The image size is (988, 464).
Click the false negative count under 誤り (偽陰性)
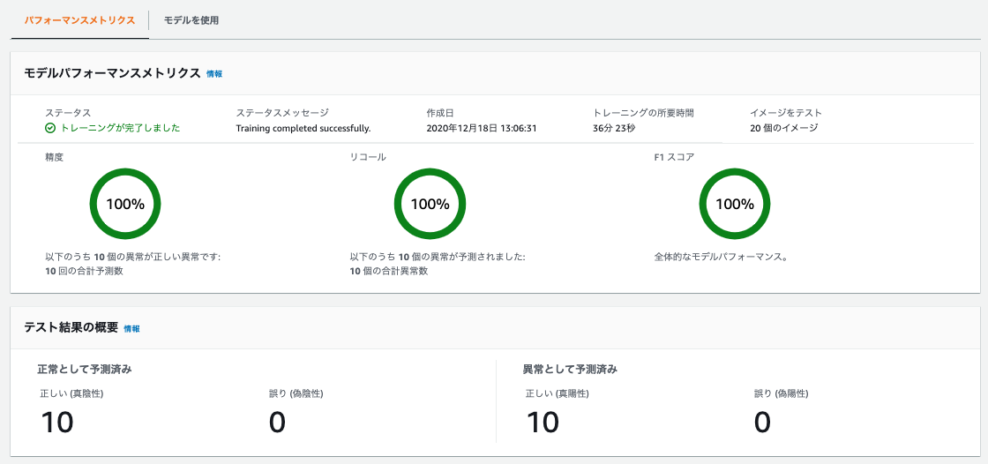[x=277, y=423]
